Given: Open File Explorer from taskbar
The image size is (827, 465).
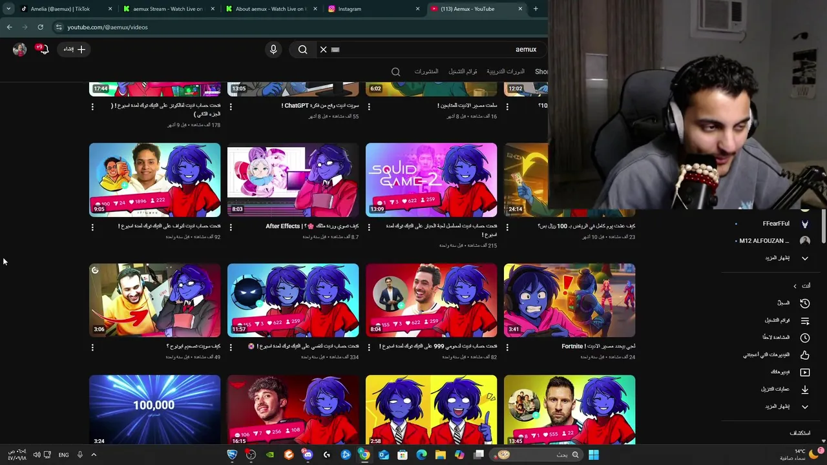Looking at the screenshot, I should coord(441,455).
